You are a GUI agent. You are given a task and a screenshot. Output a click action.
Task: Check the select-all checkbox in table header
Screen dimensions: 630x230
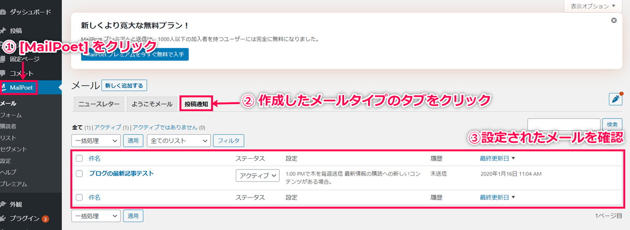coord(79,159)
